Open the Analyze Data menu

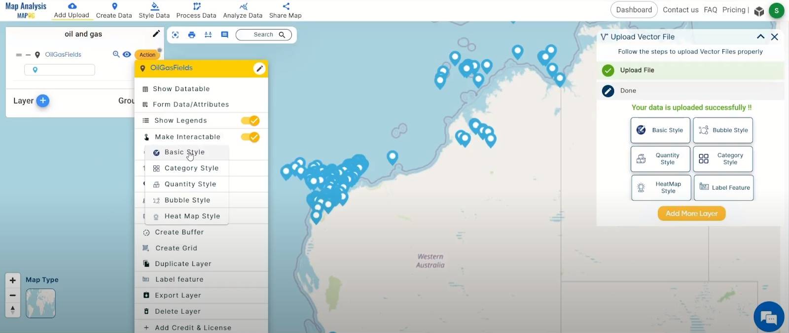[x=243, y=10]
